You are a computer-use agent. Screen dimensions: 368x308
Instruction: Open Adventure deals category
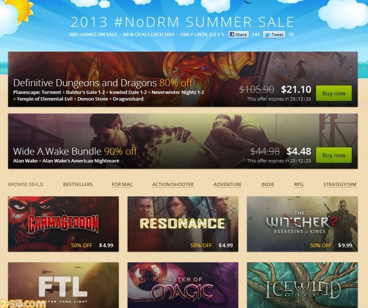[x=227, y=184]
